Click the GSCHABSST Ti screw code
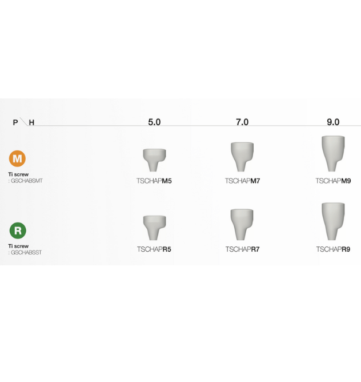Image resolution: width=361 pixels, height=382 pixels. click(x=26, y=252)
